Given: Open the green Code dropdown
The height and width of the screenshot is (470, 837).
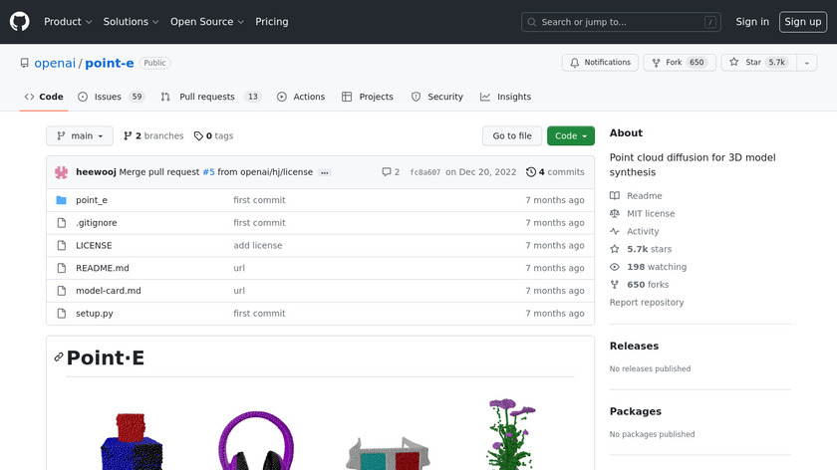Looking at the screenshot, I should pos(571,136).
